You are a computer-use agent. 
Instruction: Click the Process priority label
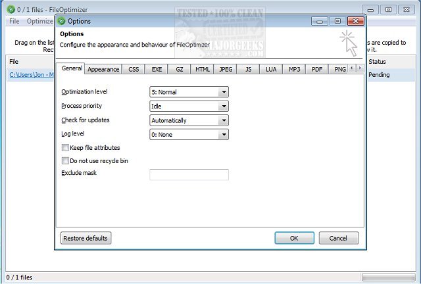pyautogui.click(x=82, y=106)
